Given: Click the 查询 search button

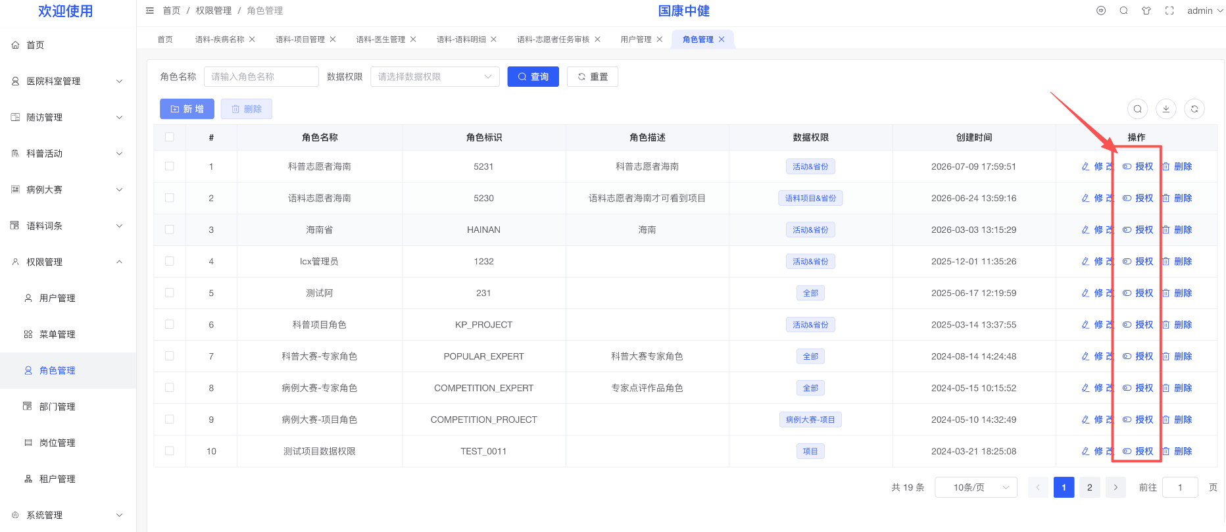Looking at the screenshot, I should pyautogui.click(x=533, y=77).
